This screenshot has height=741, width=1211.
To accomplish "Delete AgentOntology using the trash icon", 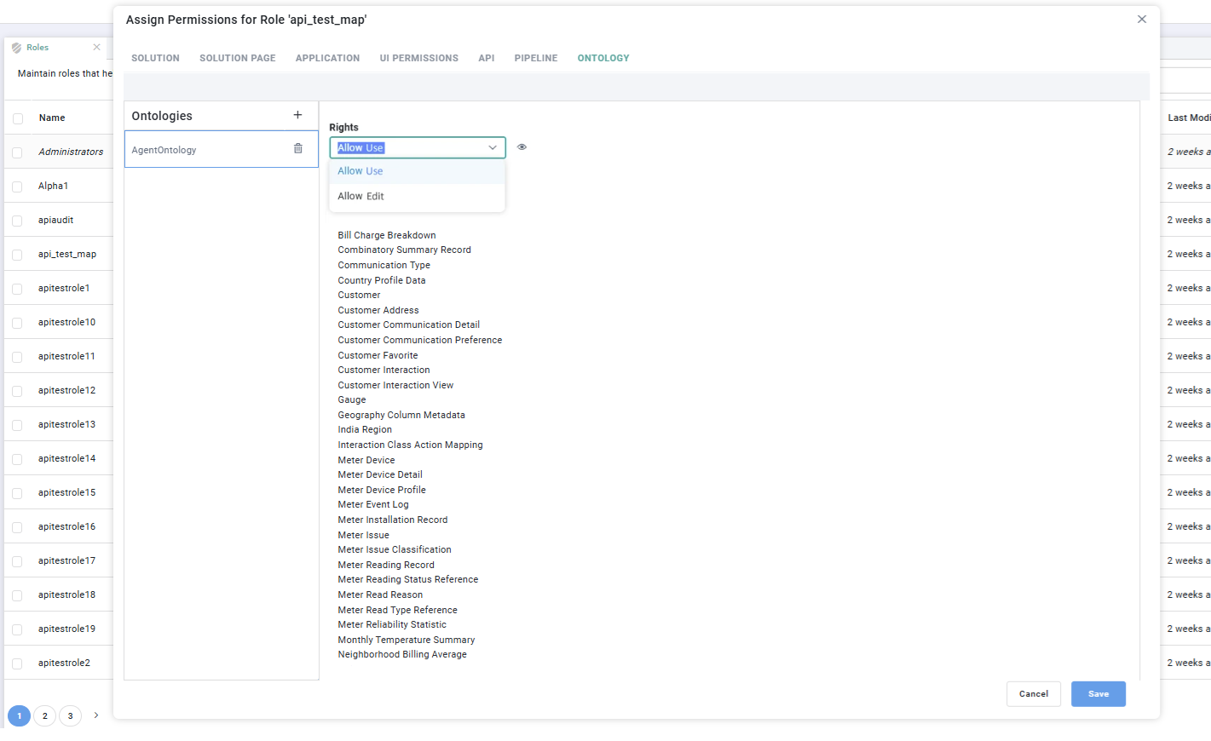I will point(298,148).
